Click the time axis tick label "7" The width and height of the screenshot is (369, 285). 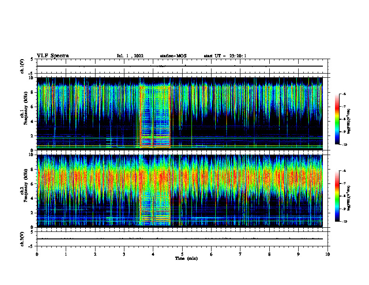[240, 254]
